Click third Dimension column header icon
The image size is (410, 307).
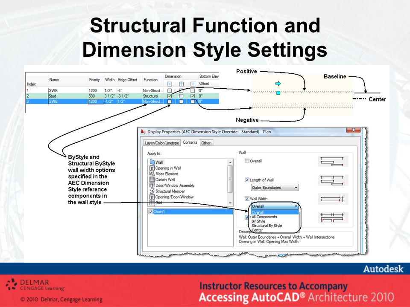click(193, 84)
